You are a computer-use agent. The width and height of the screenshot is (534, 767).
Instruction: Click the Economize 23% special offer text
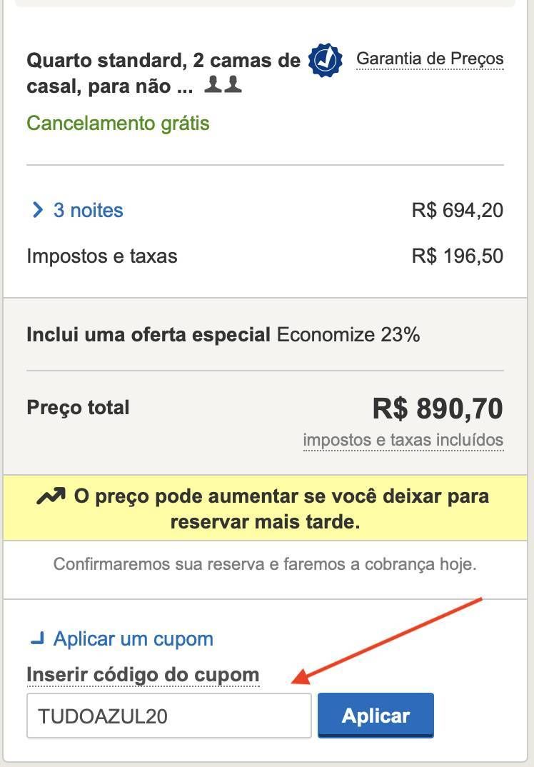coord(348,335)
